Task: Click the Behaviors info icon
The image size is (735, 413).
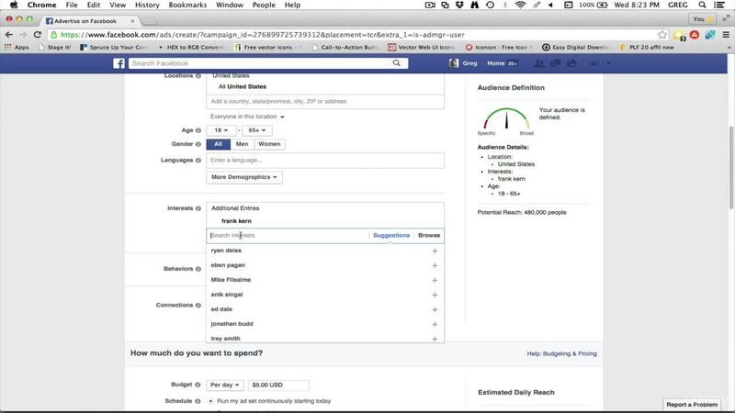Action: point(198,269)
